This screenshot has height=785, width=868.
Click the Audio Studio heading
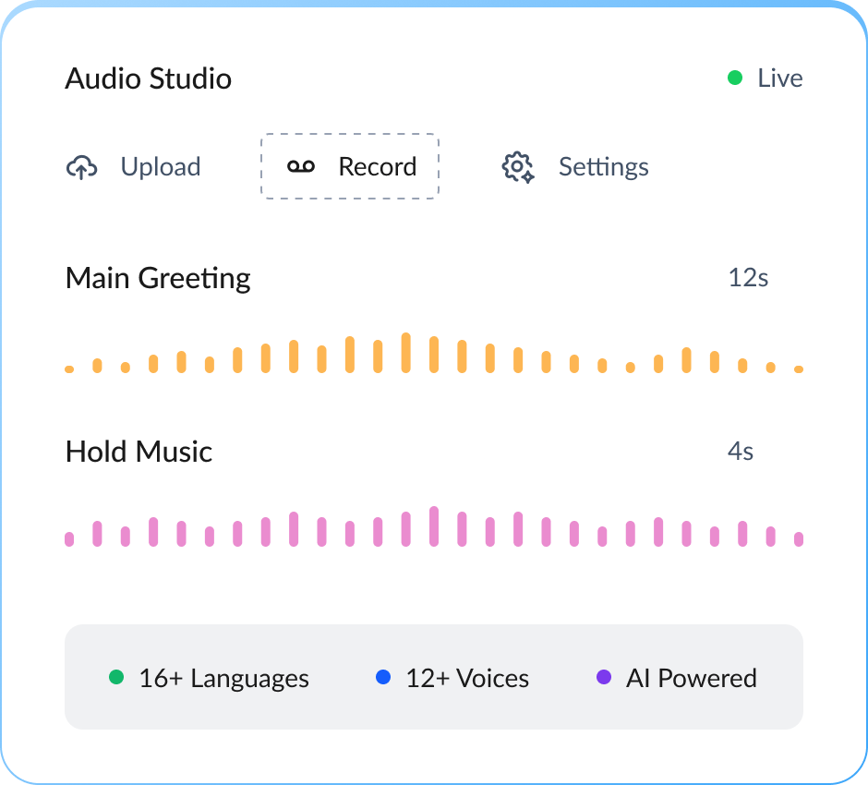pyautogui.click(x=148, y=78)
